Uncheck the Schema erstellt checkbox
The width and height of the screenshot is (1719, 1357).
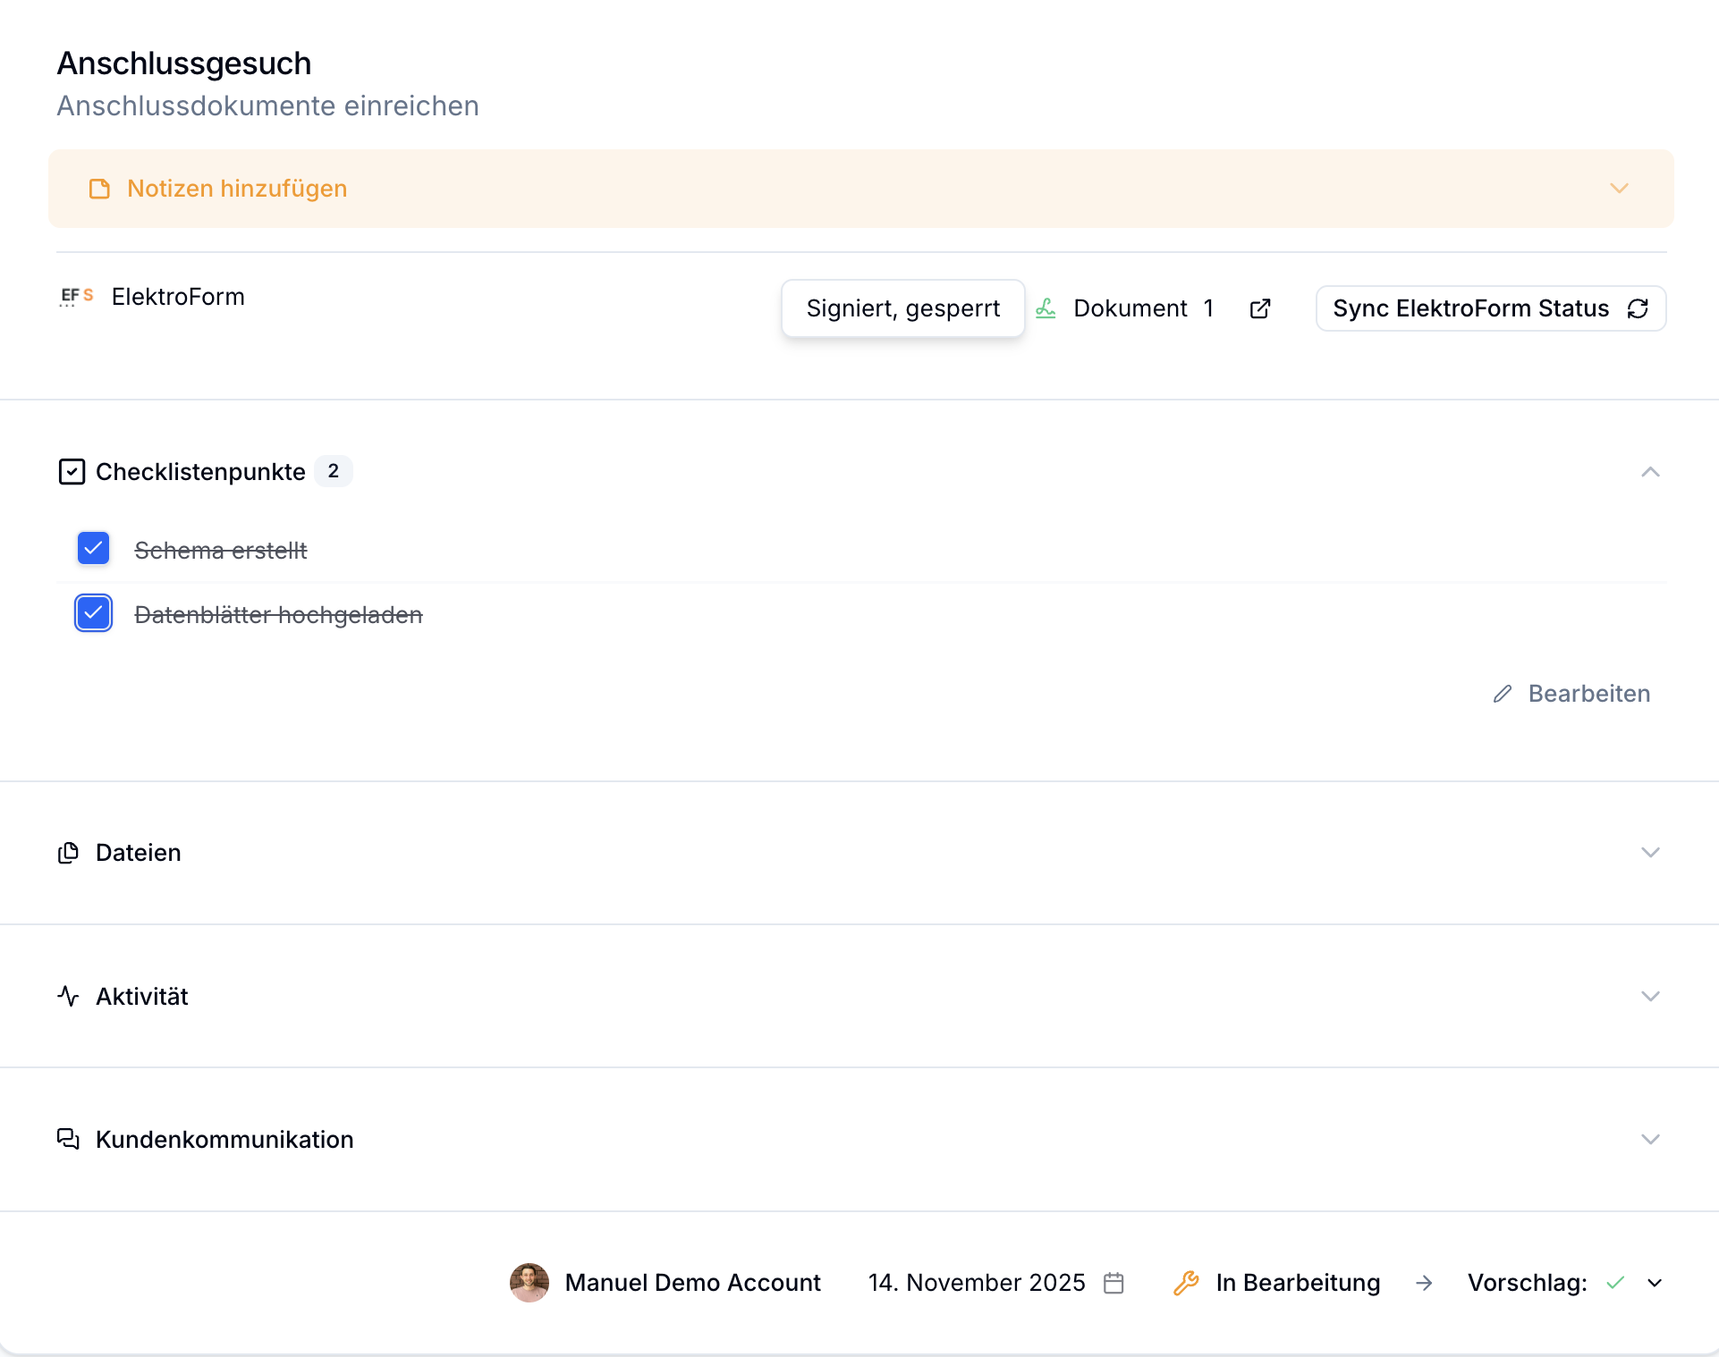[93, 548]
